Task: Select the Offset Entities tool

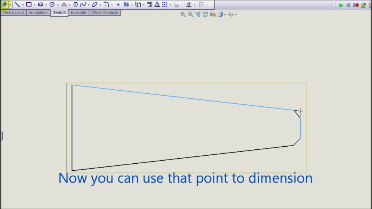Action: tap(150, 4)
